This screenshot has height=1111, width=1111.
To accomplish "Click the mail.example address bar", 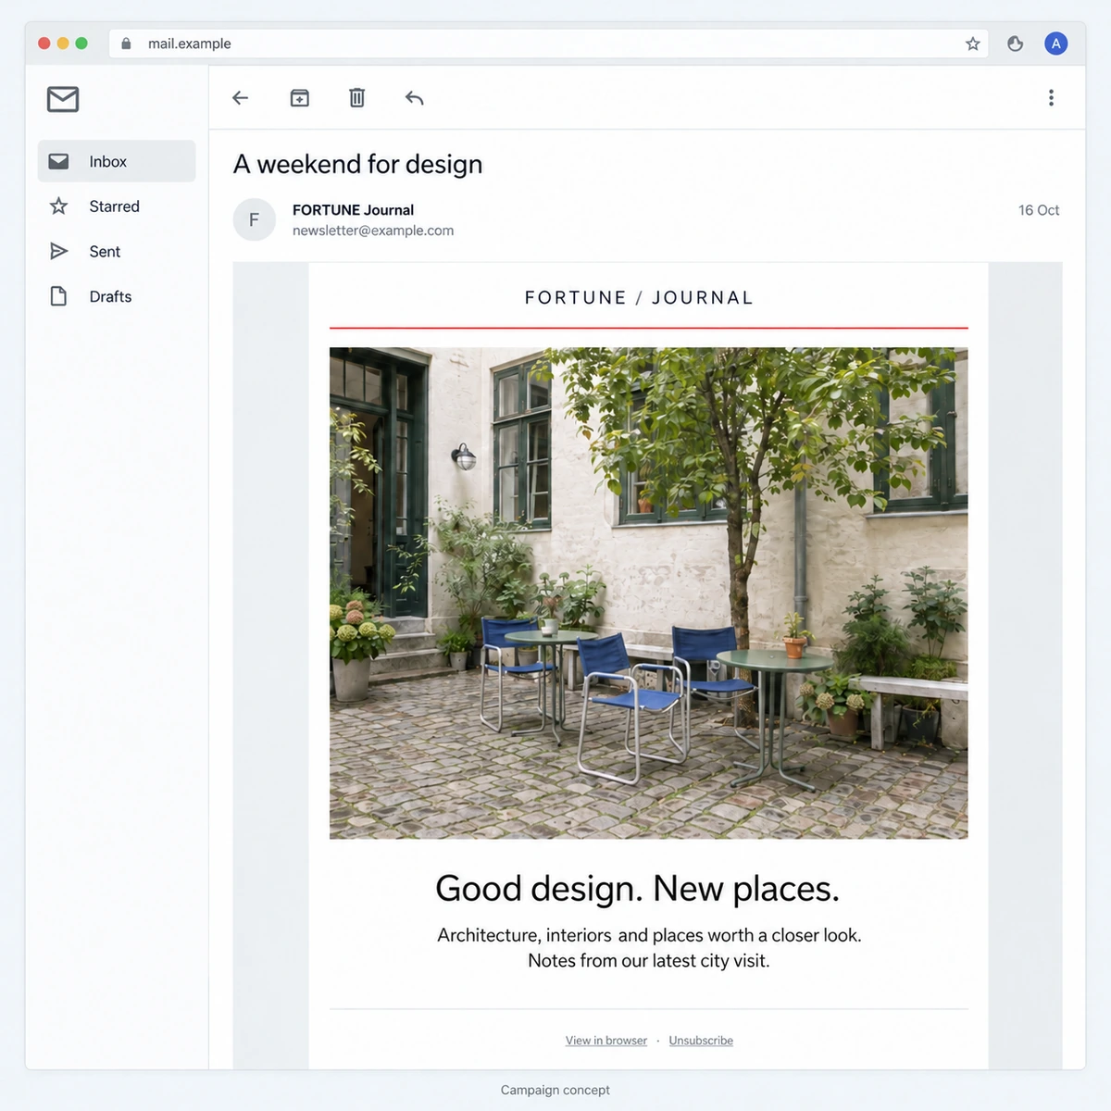I will [x=549, y=44].
